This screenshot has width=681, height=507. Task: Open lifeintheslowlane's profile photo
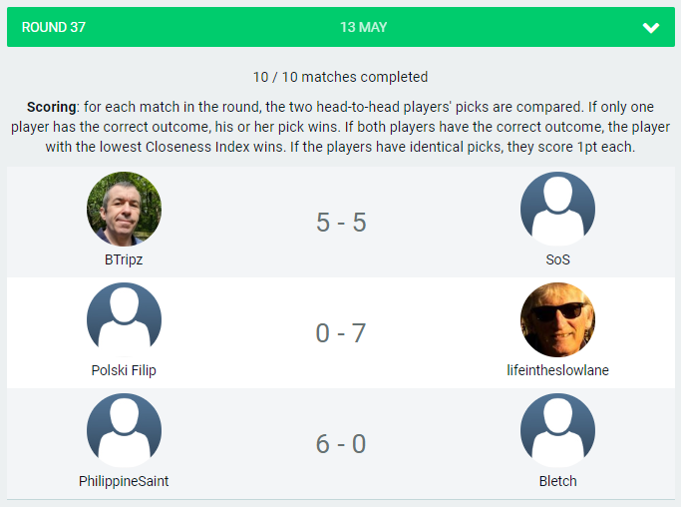(557, 320)
